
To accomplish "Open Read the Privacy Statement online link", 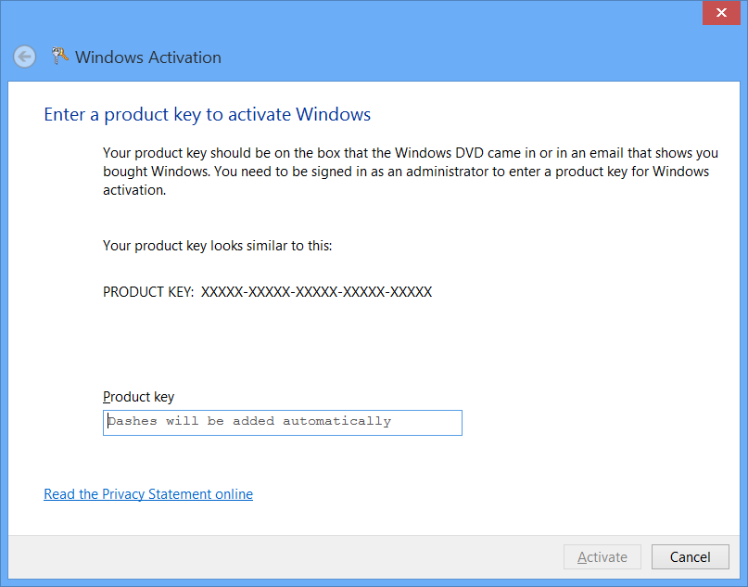I will pos(148,494).
